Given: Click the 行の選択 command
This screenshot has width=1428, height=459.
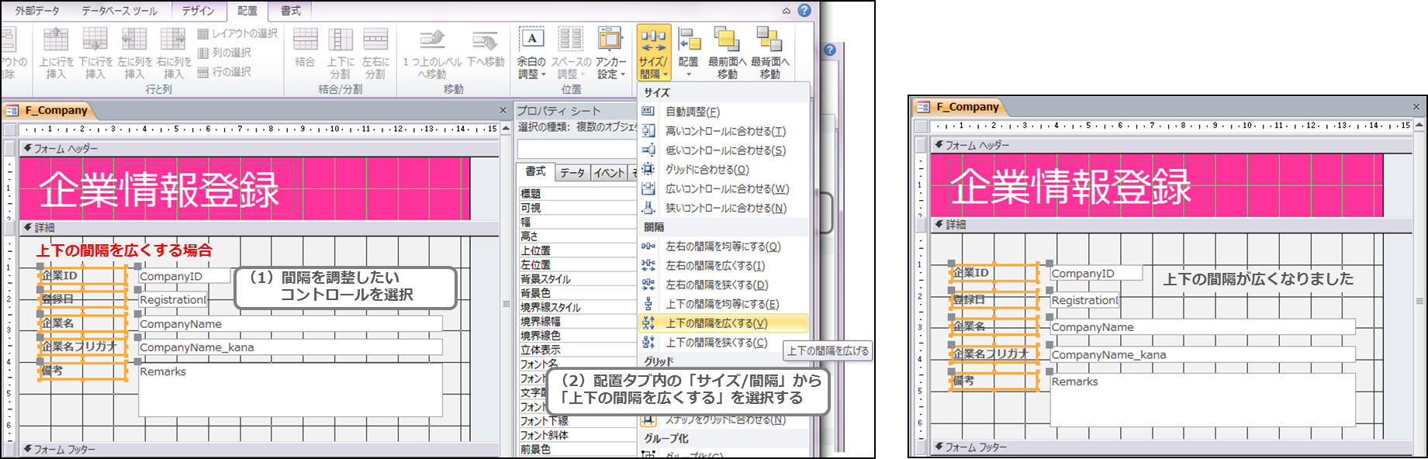Looking at the screenshot, I should click(224, 71).
